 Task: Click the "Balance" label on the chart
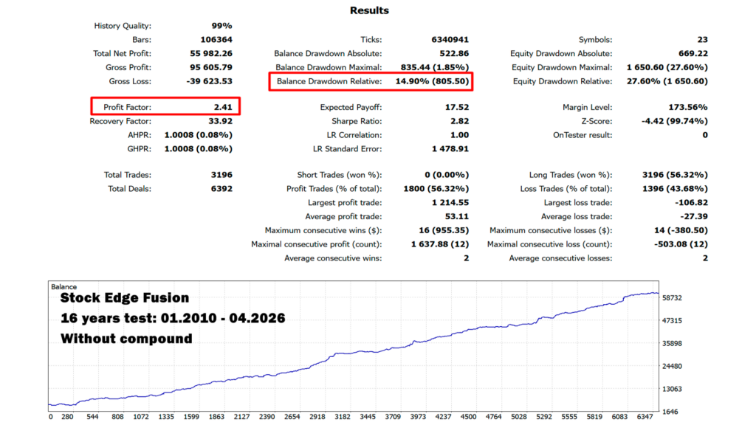pyautogui.click(x=63, y=287)
